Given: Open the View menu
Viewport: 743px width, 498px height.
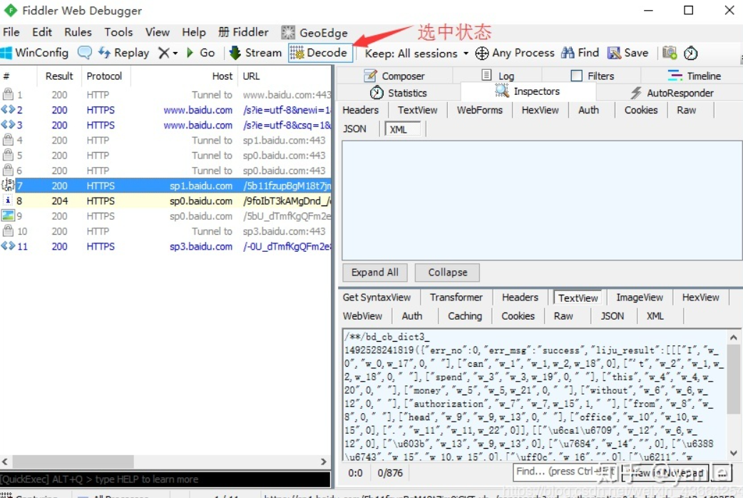Looking at the screenshot, I should click(x=158, y=32).
